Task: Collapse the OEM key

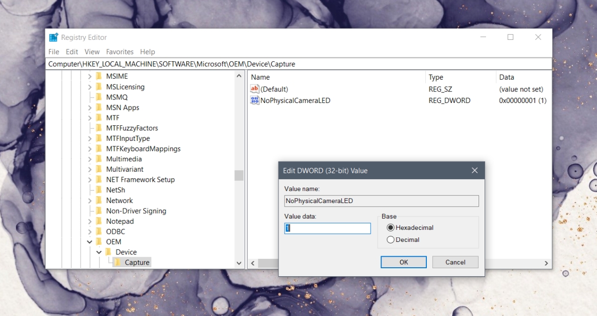Action: pos(90,241)
